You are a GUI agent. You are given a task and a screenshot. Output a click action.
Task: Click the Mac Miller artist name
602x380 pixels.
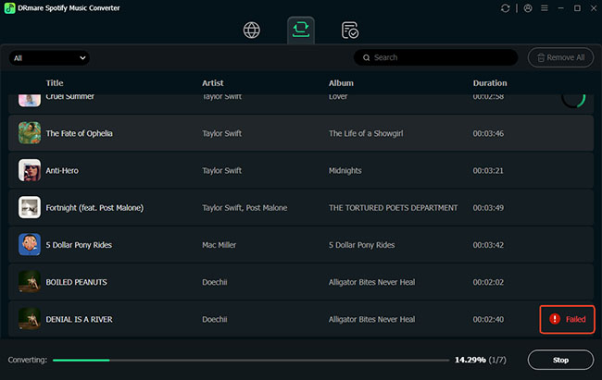[x=219, y=245]
